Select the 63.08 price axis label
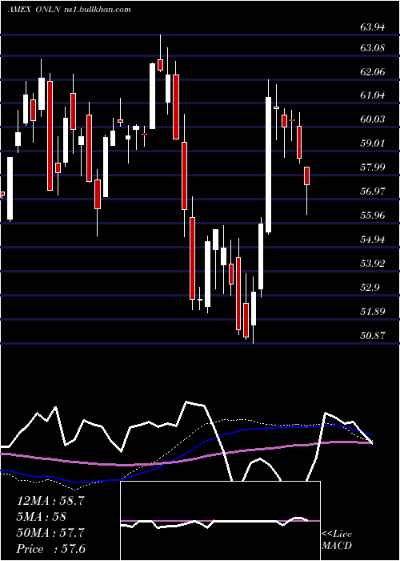This screenshot has width=400, height=561. pyautogui.click(x=372, y=47)
